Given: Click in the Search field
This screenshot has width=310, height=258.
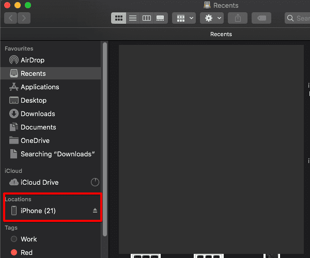Looking at the screenshot, I should coord(300,18).
